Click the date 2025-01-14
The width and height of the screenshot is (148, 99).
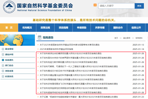[x=138, y=49]
